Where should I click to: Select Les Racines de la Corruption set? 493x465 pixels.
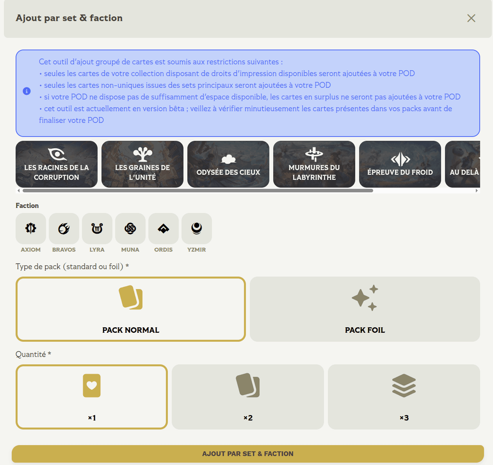pyautogui.click(x=57, y=164)
